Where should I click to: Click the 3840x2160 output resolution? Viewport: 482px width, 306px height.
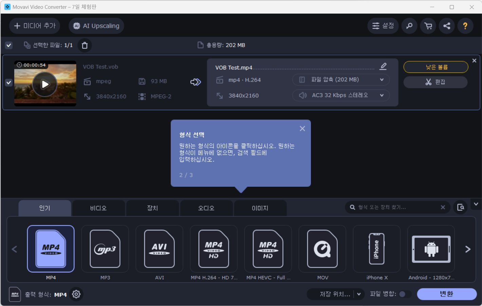coord(243,96)
